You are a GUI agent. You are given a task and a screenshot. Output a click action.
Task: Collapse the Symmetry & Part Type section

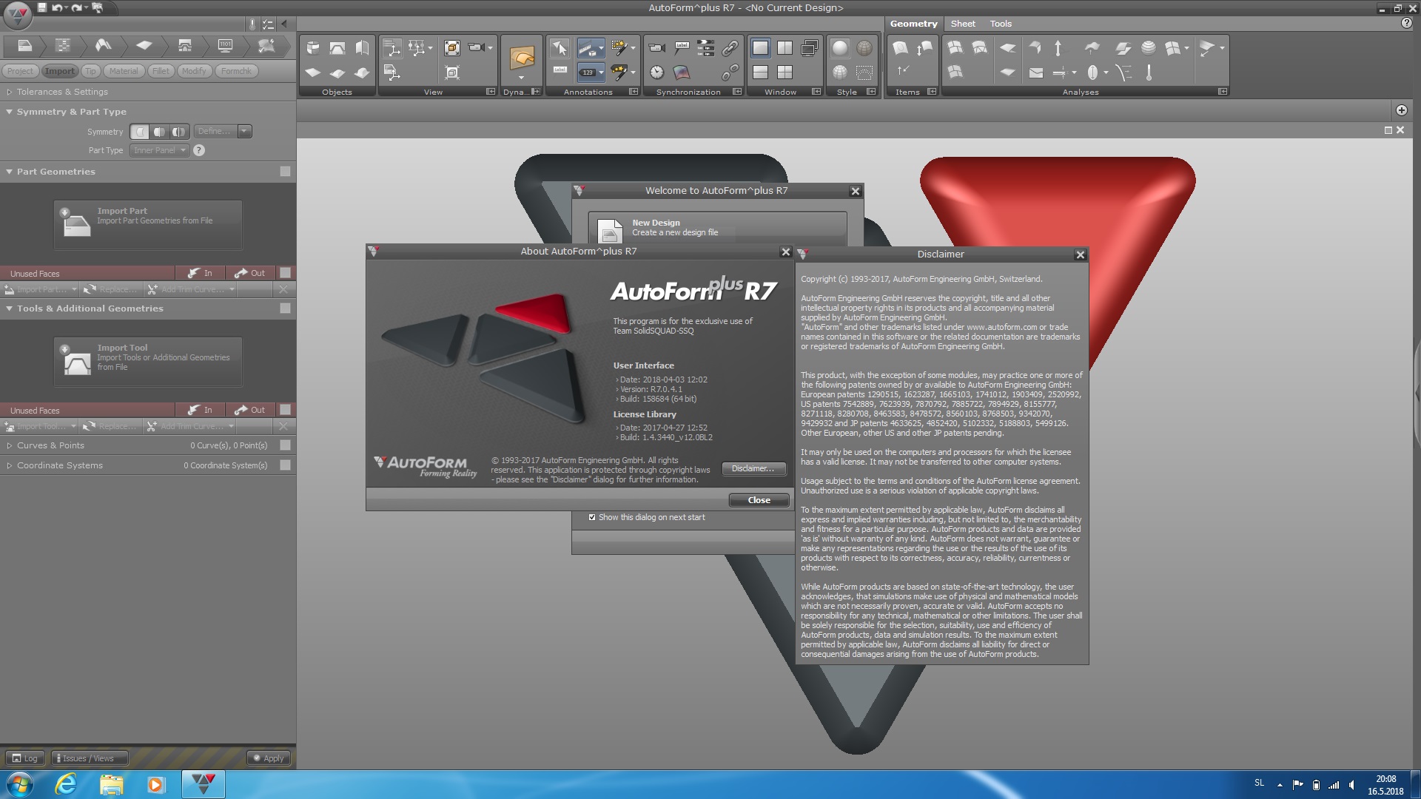click(x=10, y=112)
